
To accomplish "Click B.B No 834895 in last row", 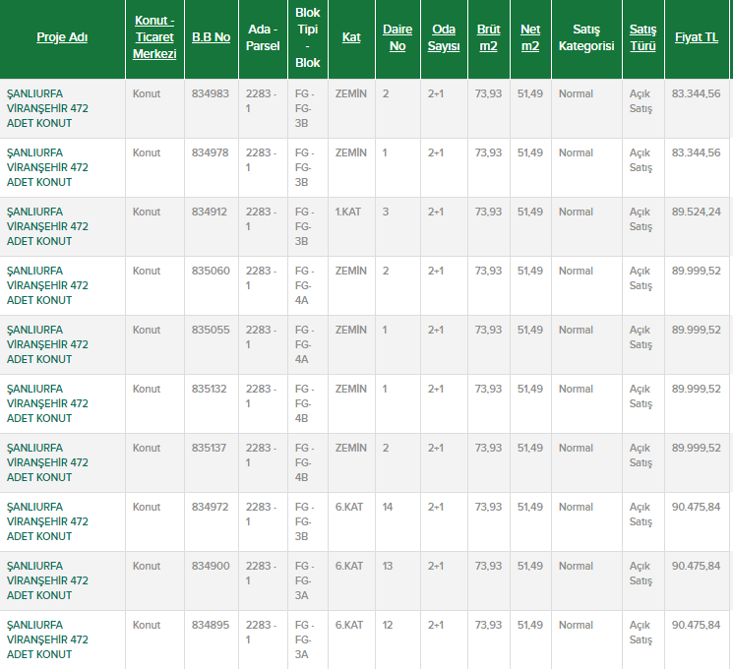I will coord(211,625).
